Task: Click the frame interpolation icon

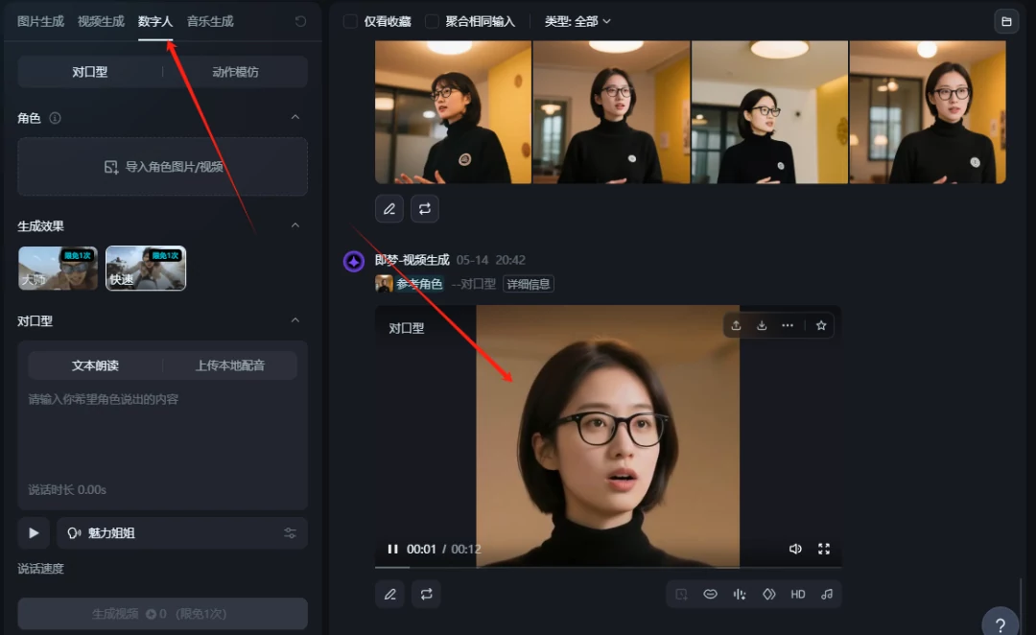Action: tap(769, 594)
